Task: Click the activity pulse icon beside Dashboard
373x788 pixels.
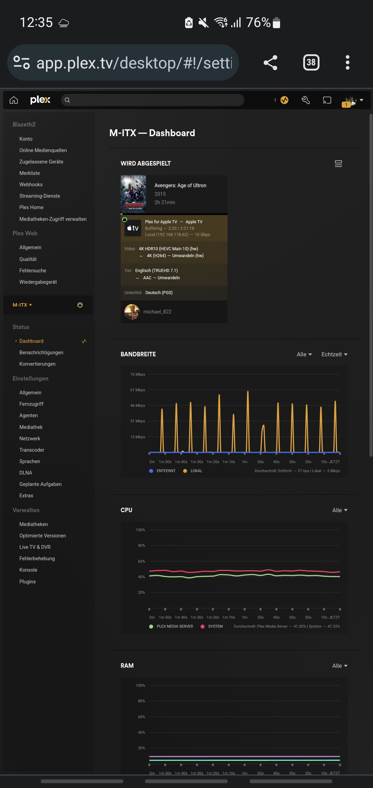Action: pyautogui.click(x=84, y=341)
